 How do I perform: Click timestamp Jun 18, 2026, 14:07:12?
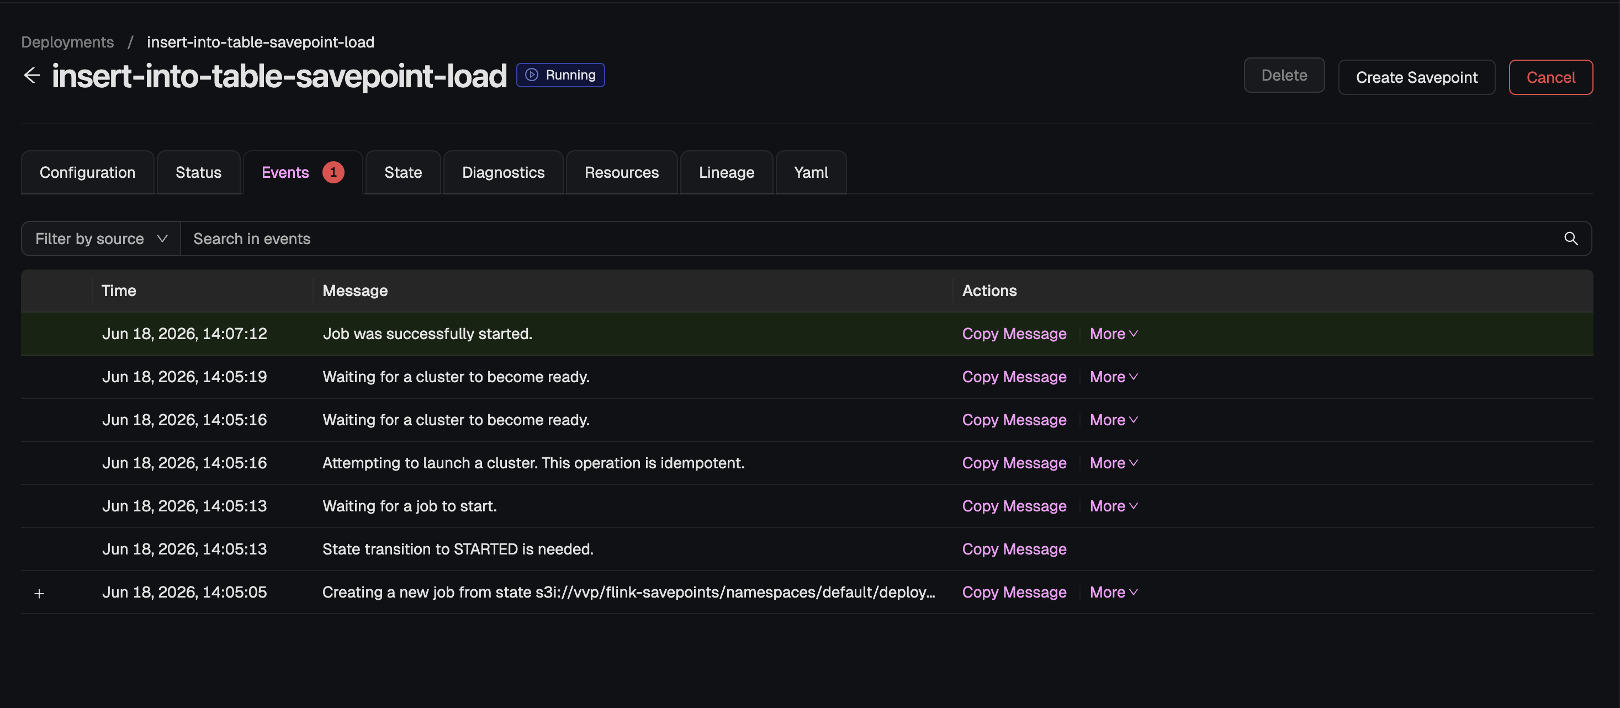(x=184, y=334)
